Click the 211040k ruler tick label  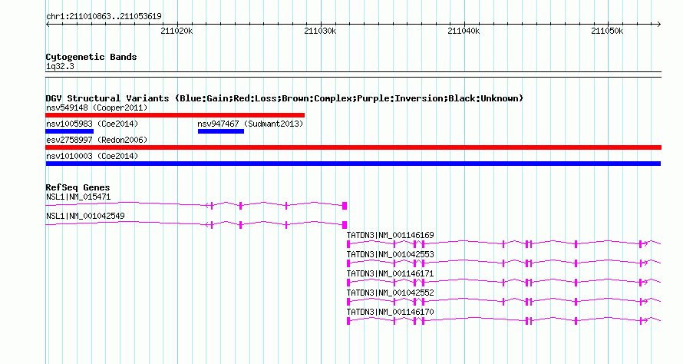coord(464,31)
